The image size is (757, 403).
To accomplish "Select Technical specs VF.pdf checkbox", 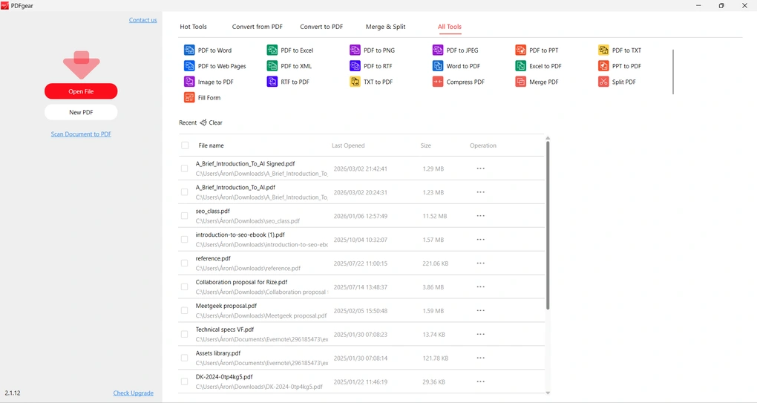I will (x=184, y=334).
